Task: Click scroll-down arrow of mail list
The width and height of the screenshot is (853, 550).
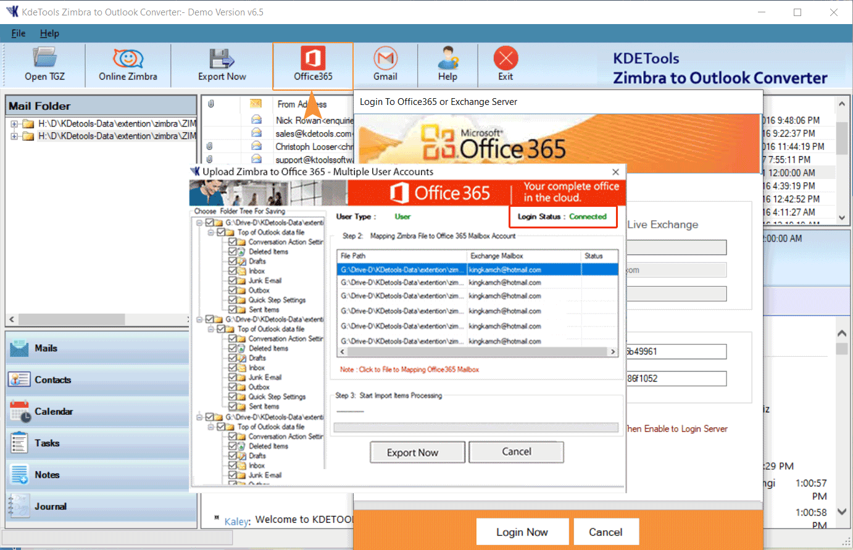Action: (842, 217)
